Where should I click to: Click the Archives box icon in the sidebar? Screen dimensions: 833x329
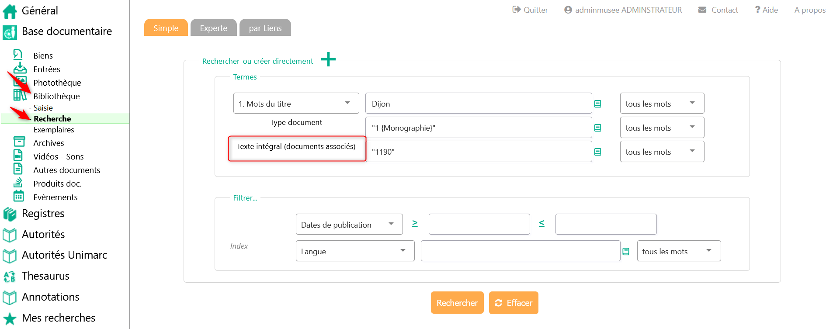pyautogui.click(x=19, y=142)
